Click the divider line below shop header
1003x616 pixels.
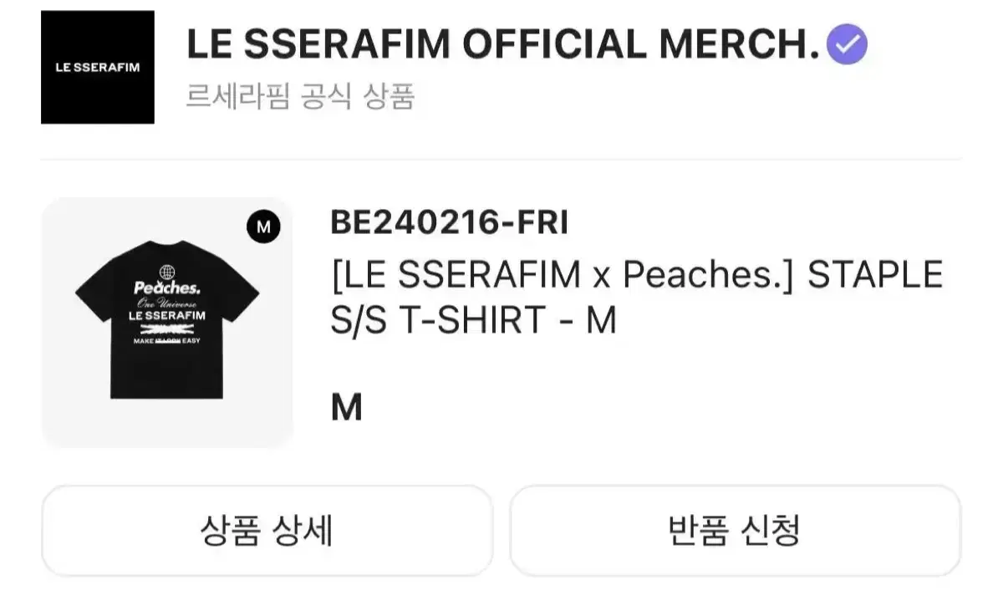501,160
